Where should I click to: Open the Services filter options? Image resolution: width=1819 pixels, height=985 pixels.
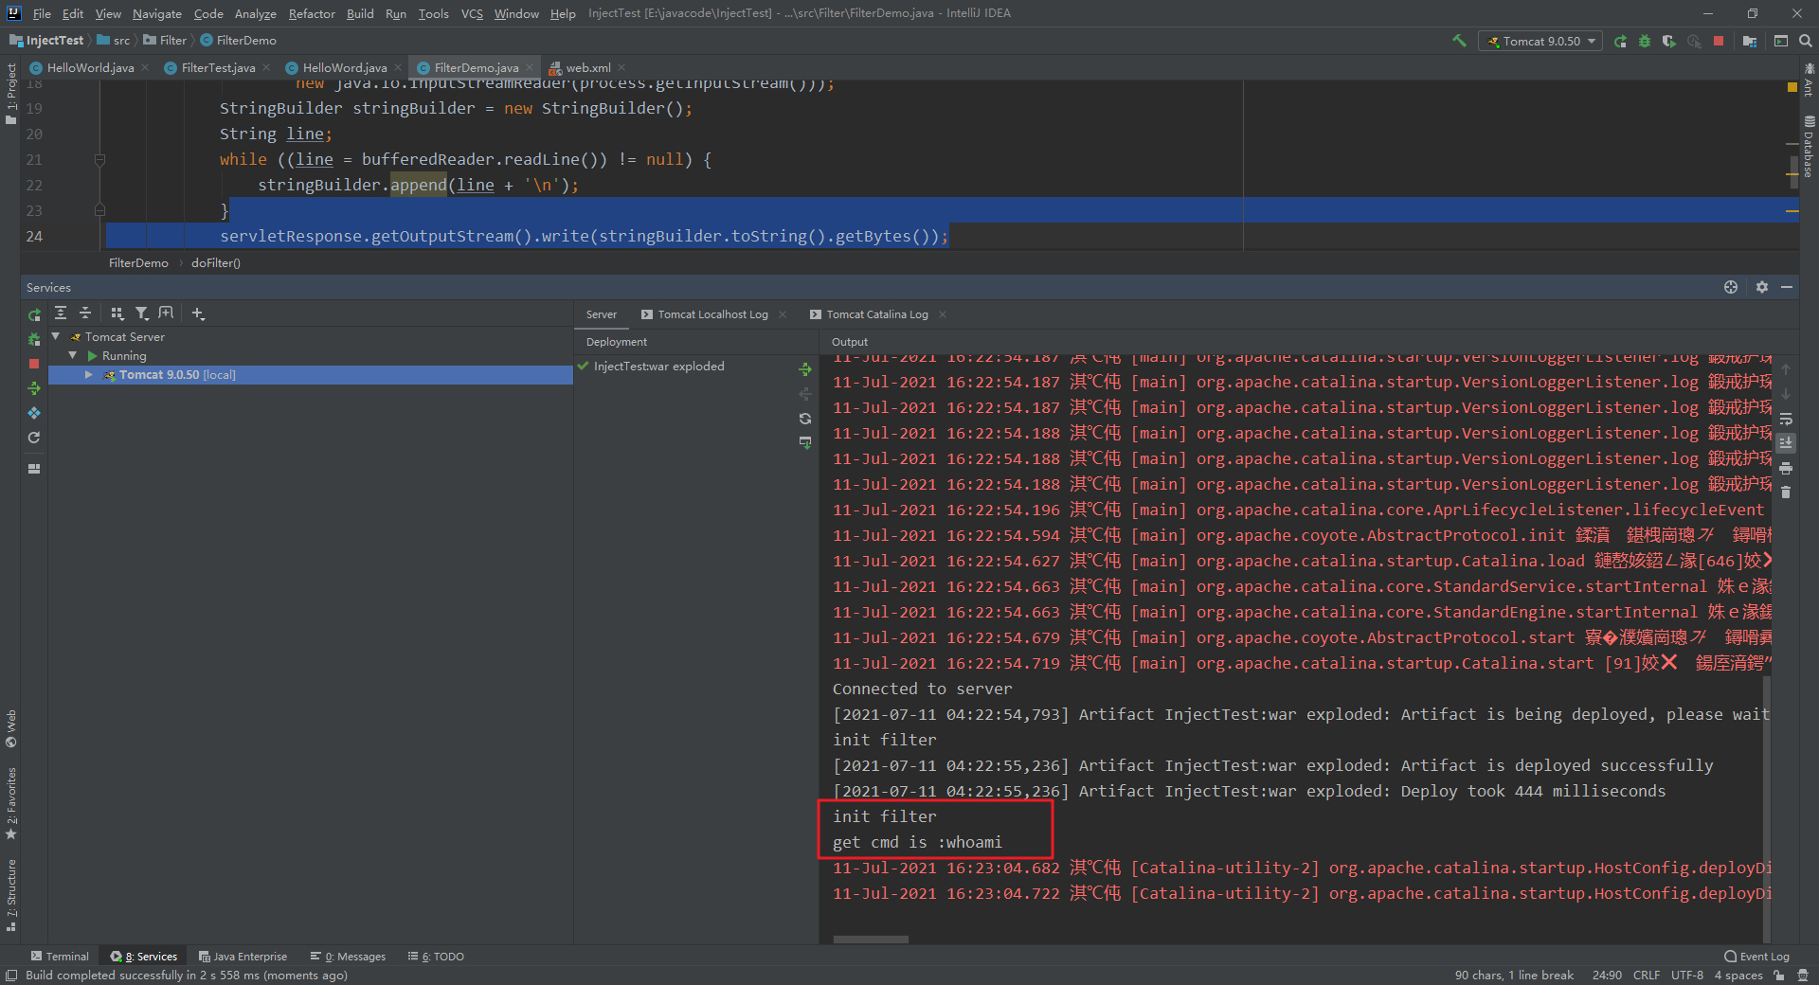point(141,313)
